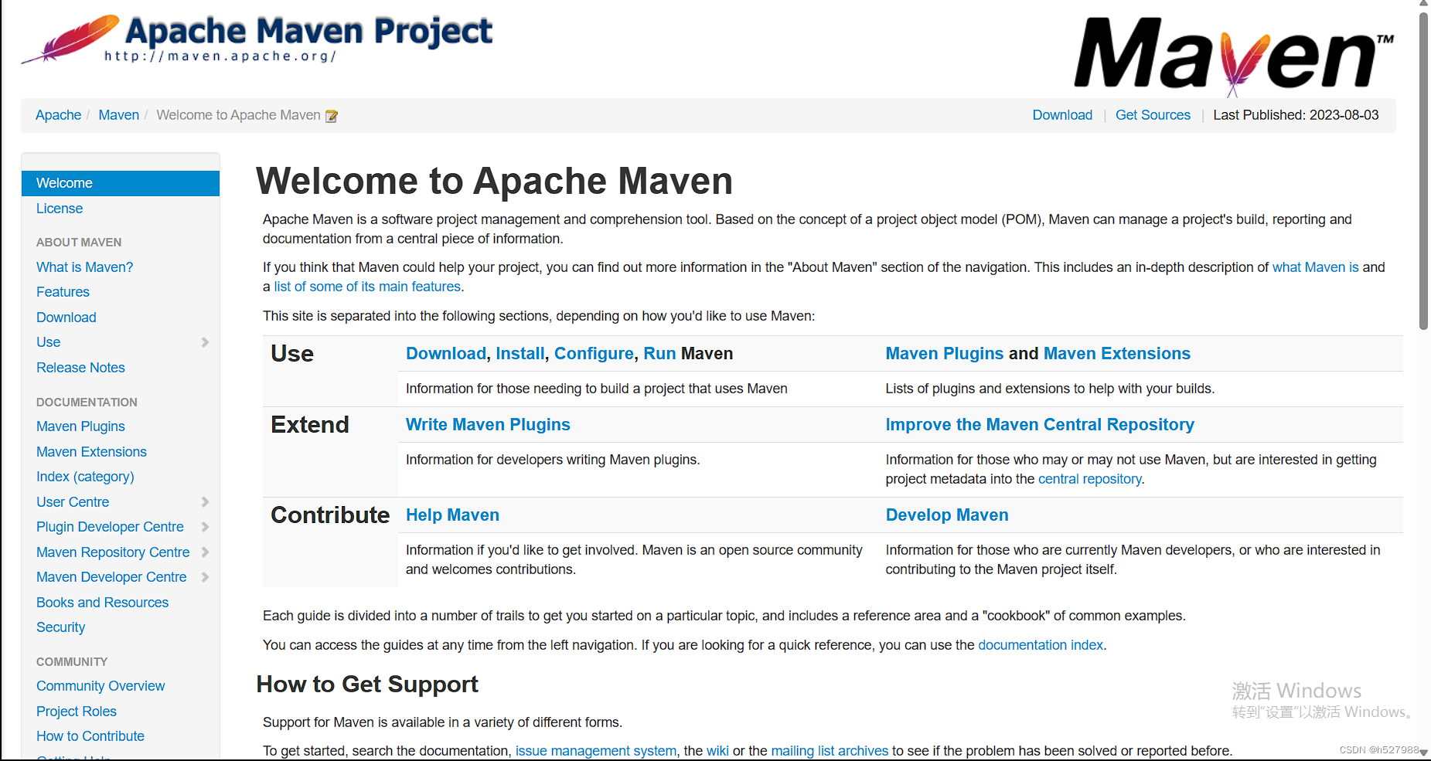Select Welcome in the sidebar
The width and height of the screenshot is (1431, 761).
[x=121, y=183]
